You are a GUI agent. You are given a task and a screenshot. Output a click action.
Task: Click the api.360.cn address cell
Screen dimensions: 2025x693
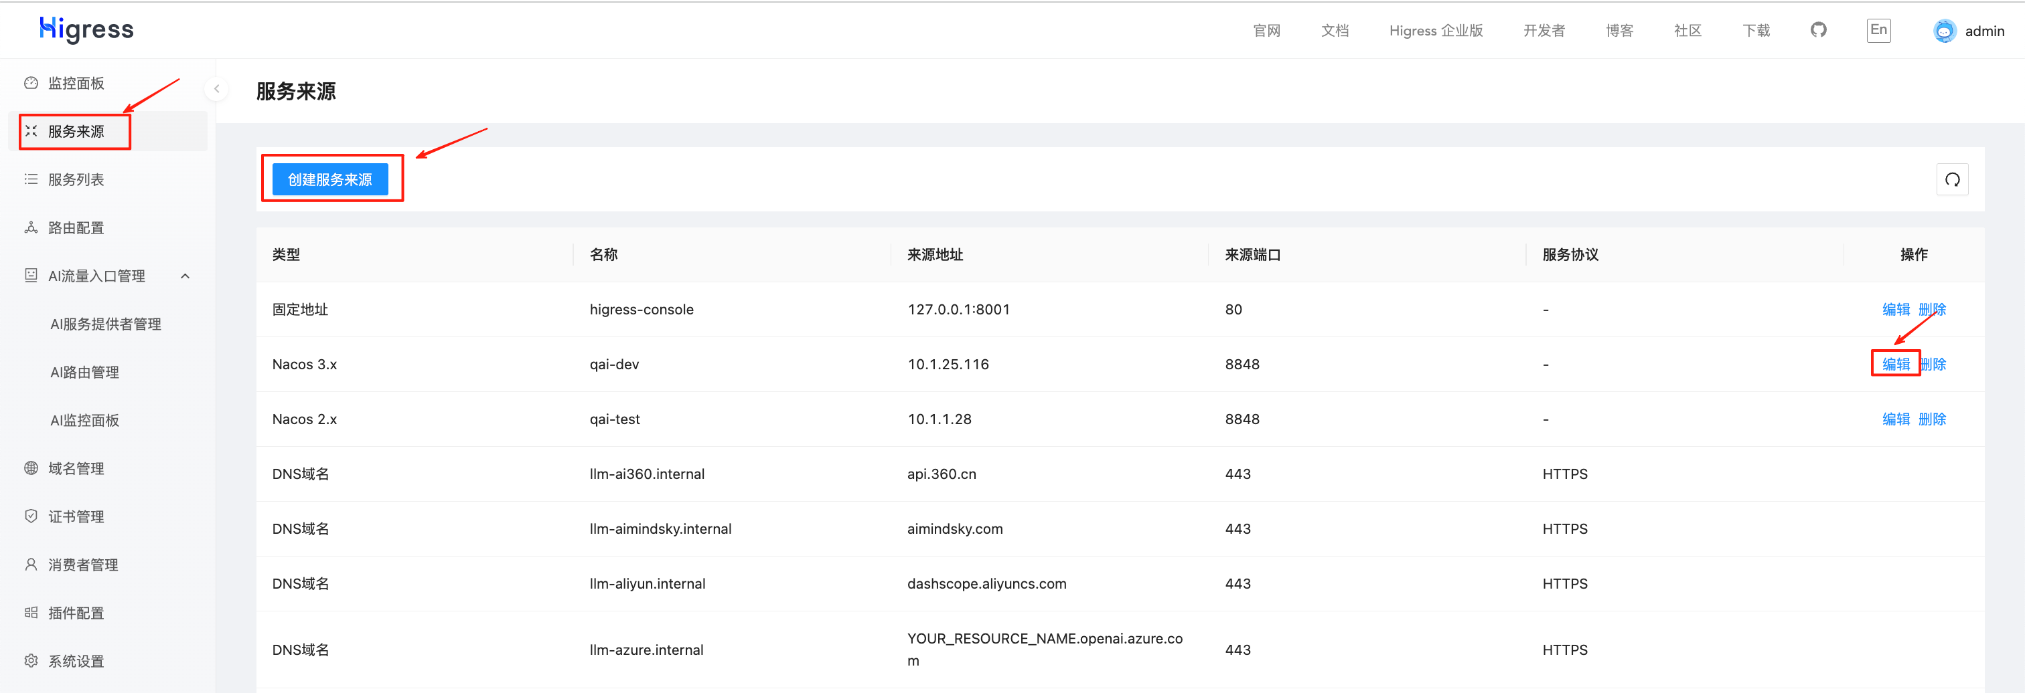click(x=942, y=474)
